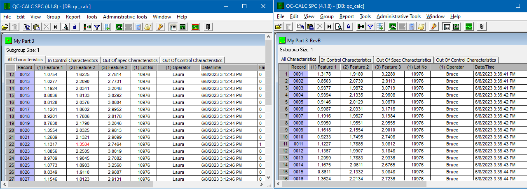The width and height of the screenshot is (527, 189).
Task: Click Copy icon in left window toolbar
Action: 27,27
